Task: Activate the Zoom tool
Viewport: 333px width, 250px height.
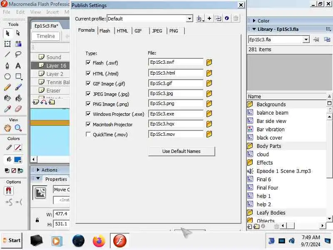Action: click(x=18, y=128)
